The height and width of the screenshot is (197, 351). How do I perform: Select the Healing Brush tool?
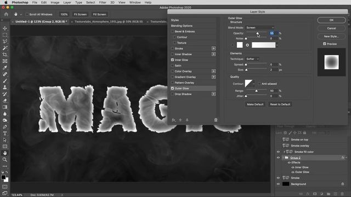click(x=5, y=74)
